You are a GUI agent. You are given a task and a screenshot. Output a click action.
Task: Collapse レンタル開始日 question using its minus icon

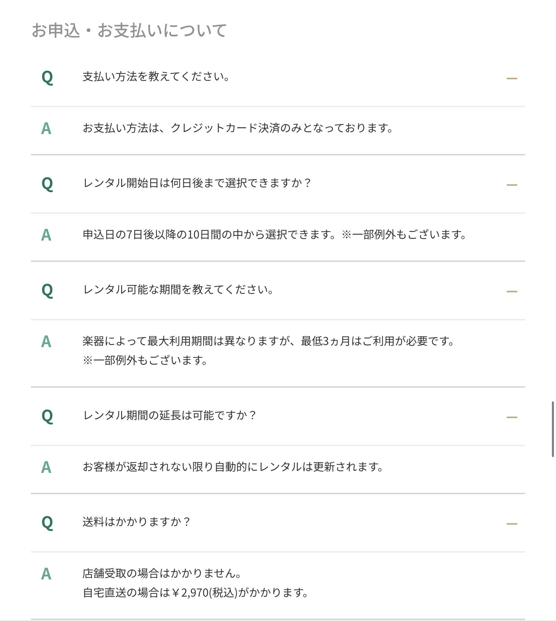[x=511, y=185]
